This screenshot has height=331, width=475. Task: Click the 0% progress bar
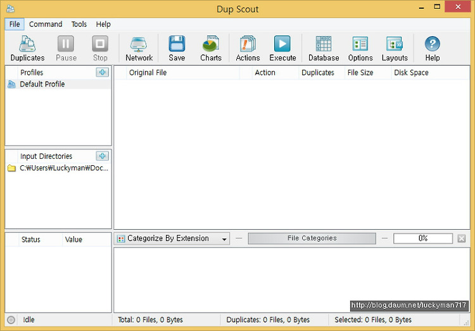[x=423, y=239]
